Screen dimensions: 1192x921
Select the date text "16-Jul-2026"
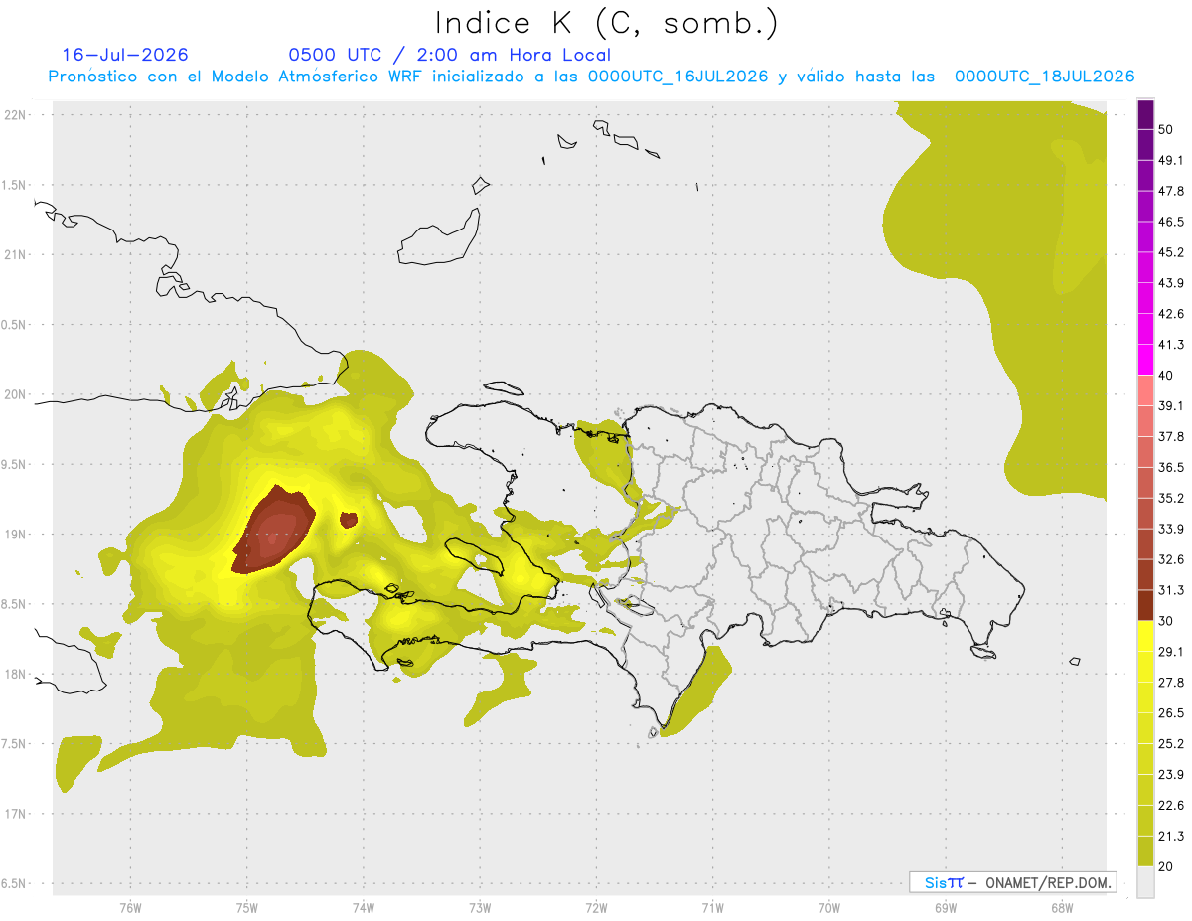[x=125, y=55]
